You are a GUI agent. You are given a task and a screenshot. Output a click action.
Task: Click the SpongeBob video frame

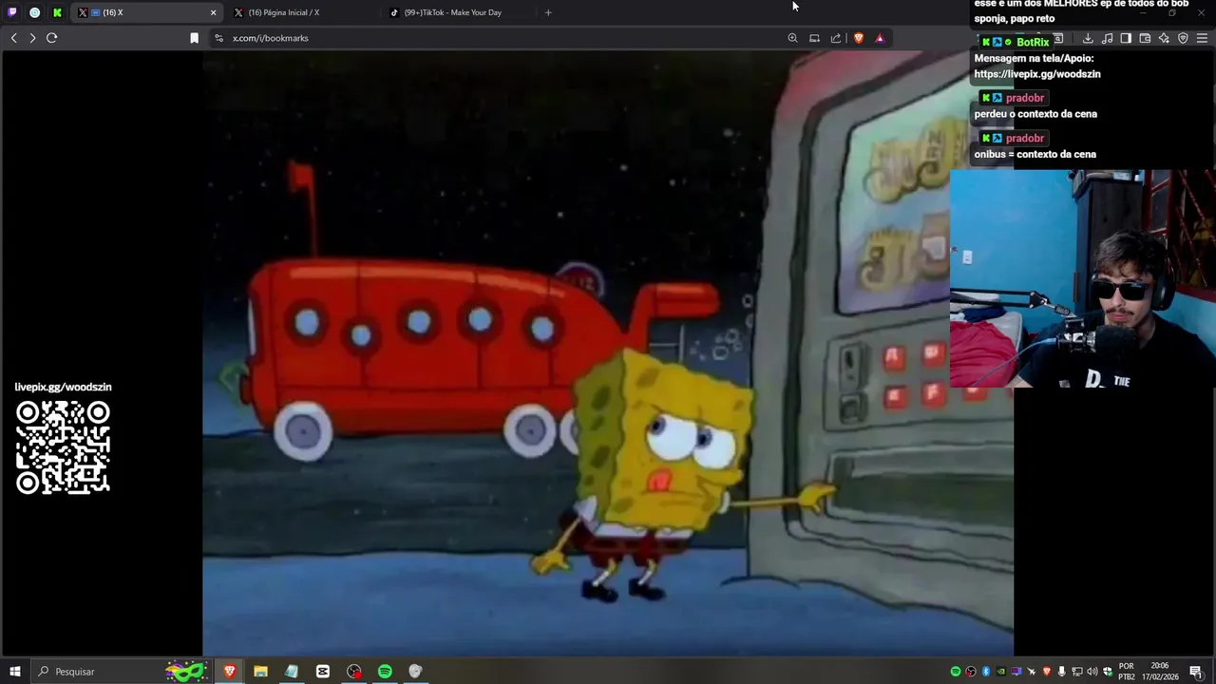click(x=608, y=352)
